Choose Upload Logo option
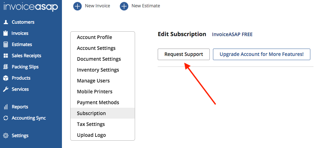 click(x=91, y=135)
